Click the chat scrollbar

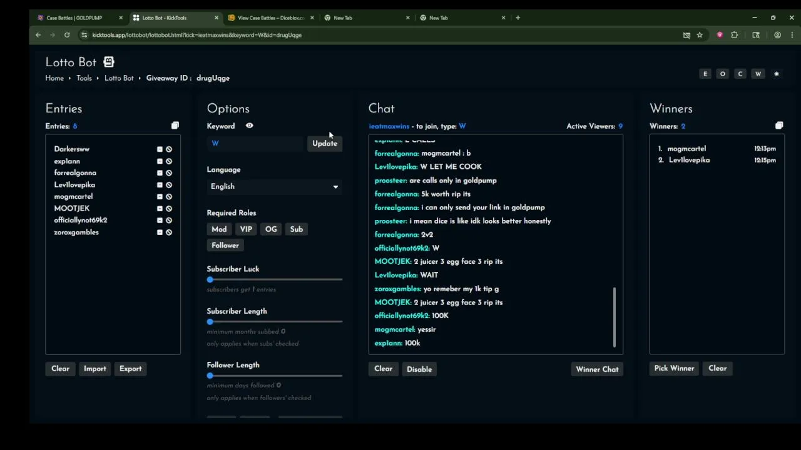click(615, 317)
